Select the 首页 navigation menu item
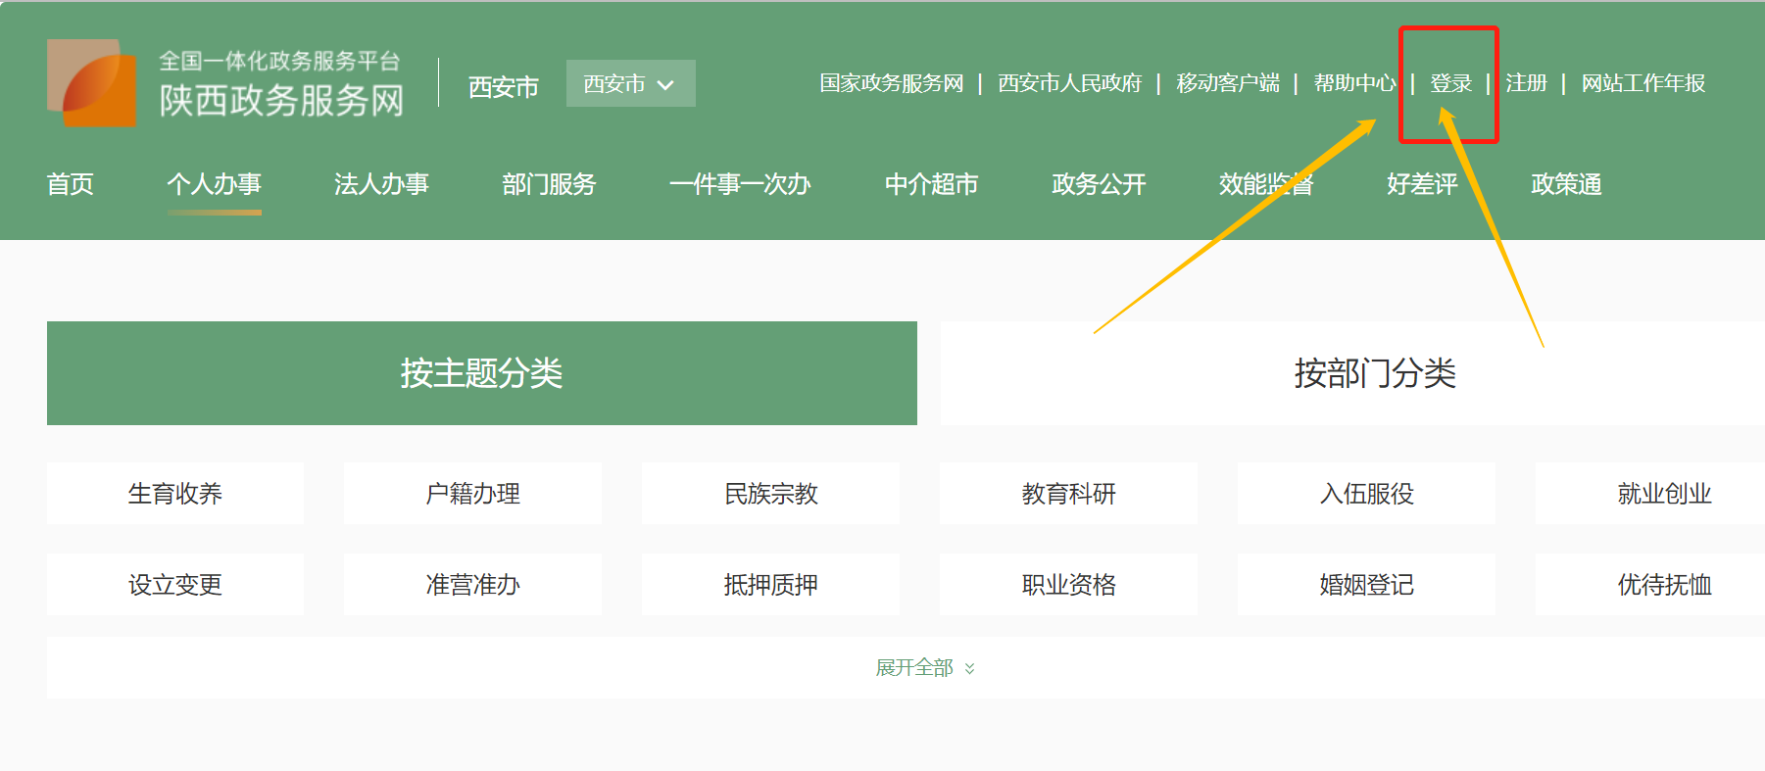This screenshot has width=1765, height=771. point(71,184)
